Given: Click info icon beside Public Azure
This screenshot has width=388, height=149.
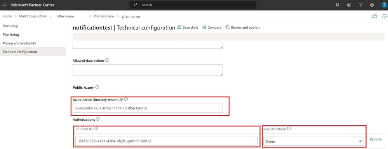Looking at the screenshot, I should pyautogui.click(x=97, y=87).
